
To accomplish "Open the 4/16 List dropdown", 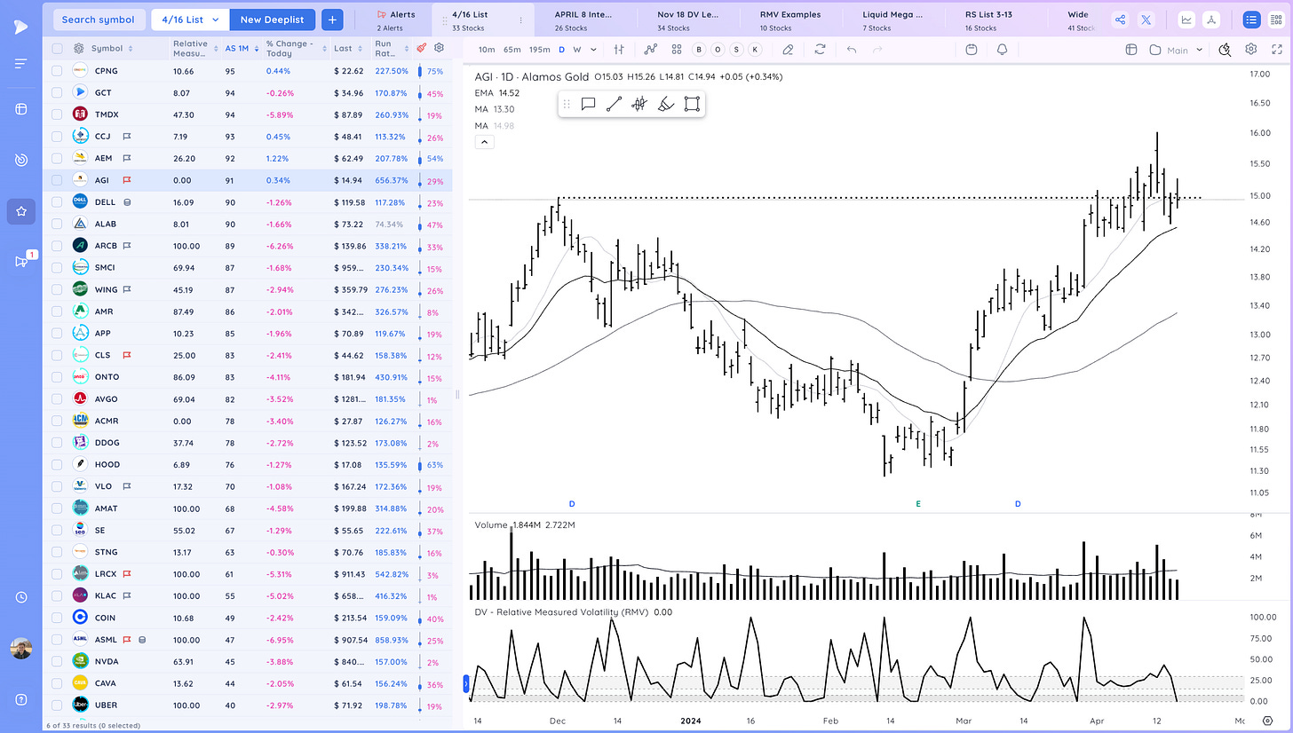I will pos(191,20).
